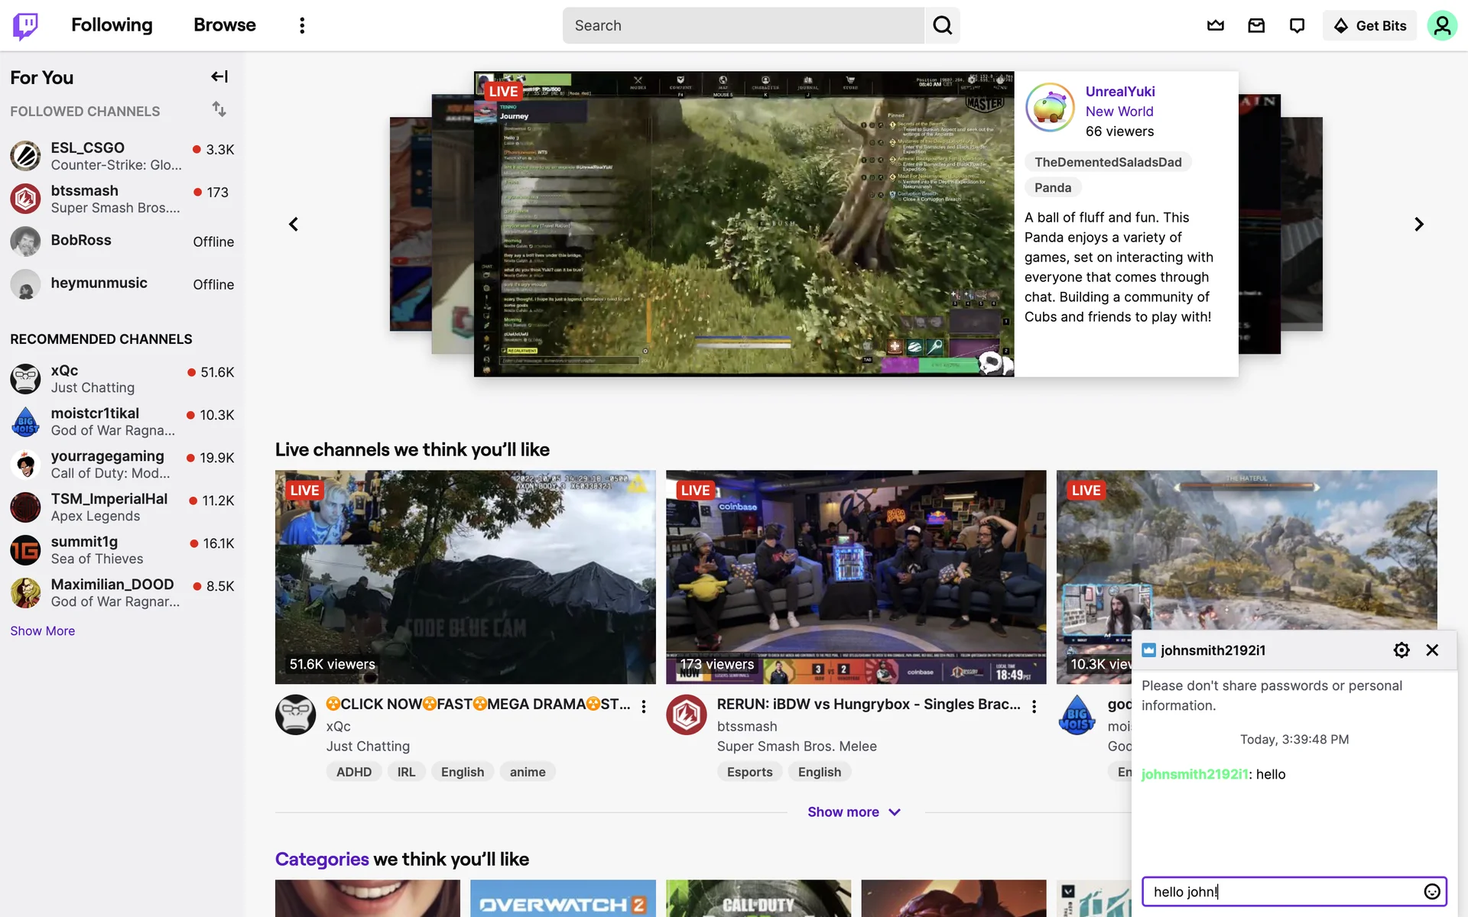Viewport: 1468px width, 917px height.
Task: Open the notifications inbox icon
Action: click(x=1256, y=25)
